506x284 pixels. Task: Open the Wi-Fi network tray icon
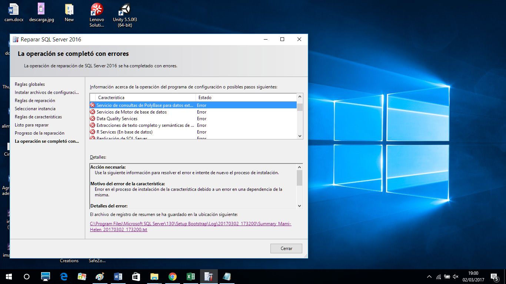coord(439,277)
